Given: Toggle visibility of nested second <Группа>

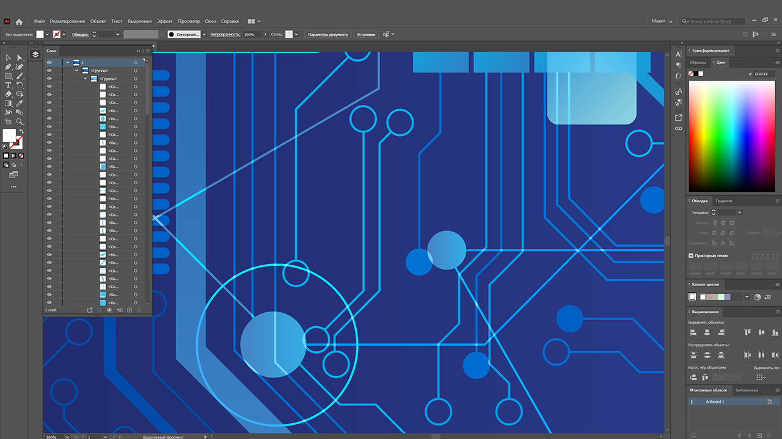Looking at the screenshot, I should click(49, 79).
